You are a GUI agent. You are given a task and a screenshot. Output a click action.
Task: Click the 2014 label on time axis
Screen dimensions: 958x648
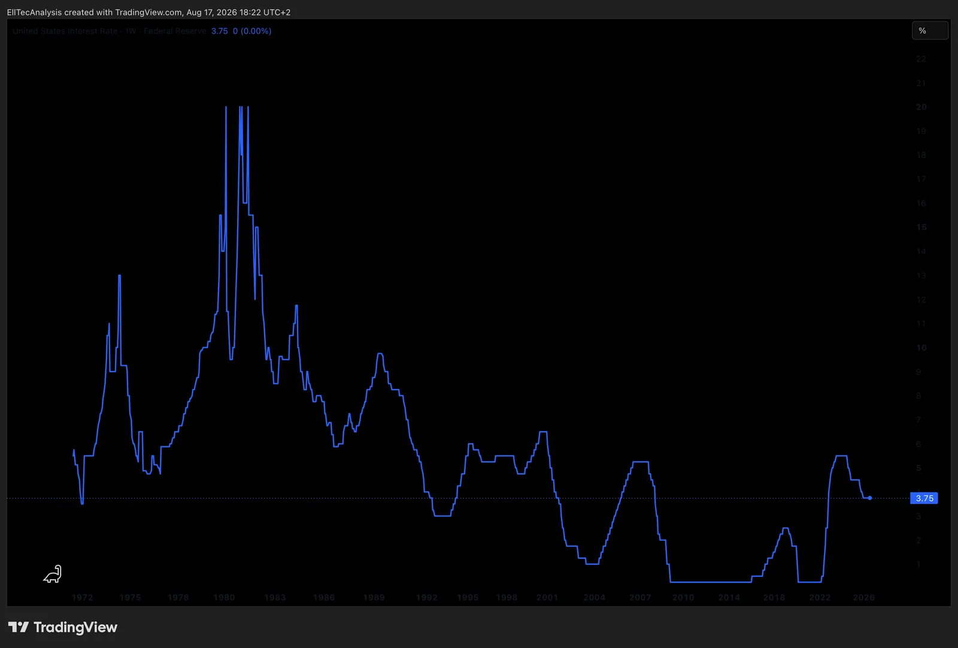pyautogui.click(x=729, y=597)
